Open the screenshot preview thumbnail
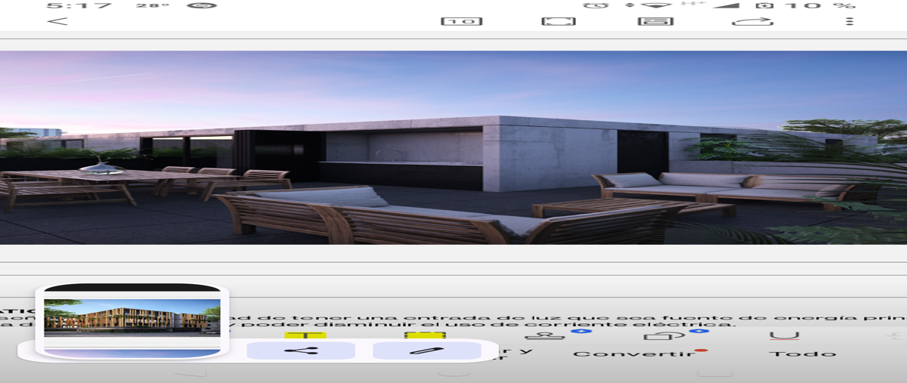Image resolution: width=907 pixels, height=383 pixels. click(132, 323)
